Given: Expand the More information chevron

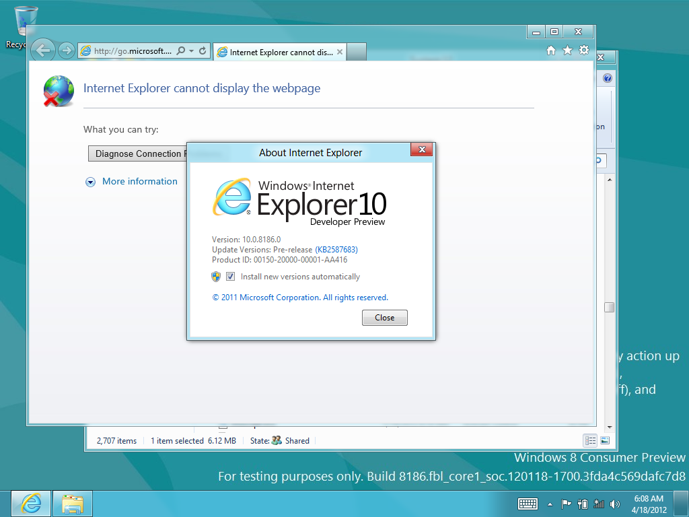Looking at the screenshot, I should 91,182.
